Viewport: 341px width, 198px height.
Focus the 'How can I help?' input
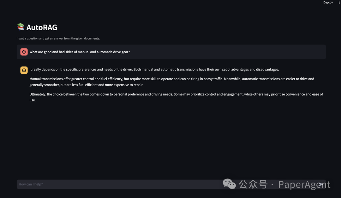(171, 184)
